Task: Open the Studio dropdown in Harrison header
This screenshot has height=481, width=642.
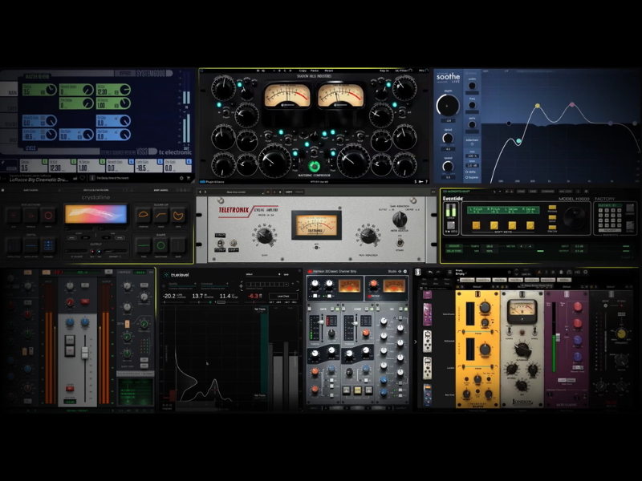Action: (x=392, y=272)
